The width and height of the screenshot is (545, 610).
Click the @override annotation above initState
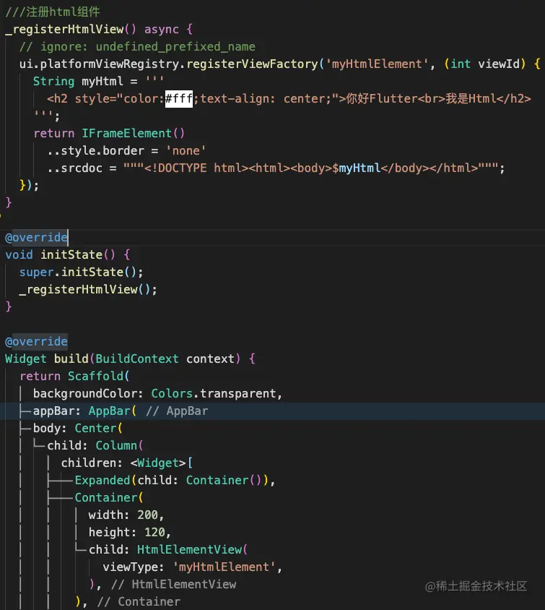coord(36,237)
